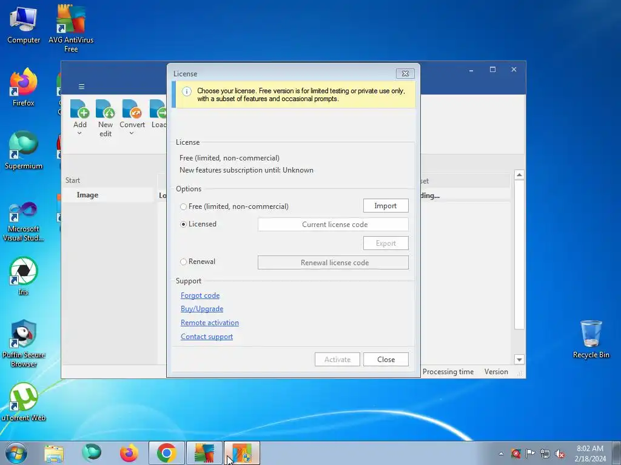Open the network tray icon
This screenshot has height=465, width=621.
point(545,453)
